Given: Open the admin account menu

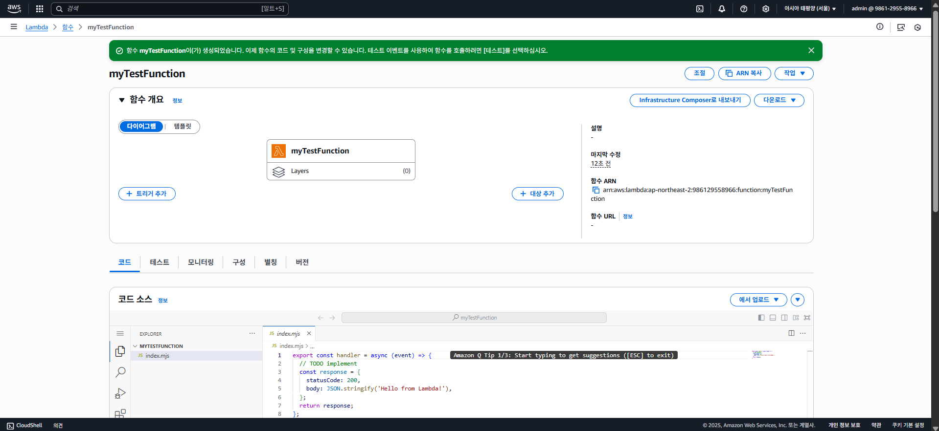Looking at the screenshot, I should click(887, 9).
